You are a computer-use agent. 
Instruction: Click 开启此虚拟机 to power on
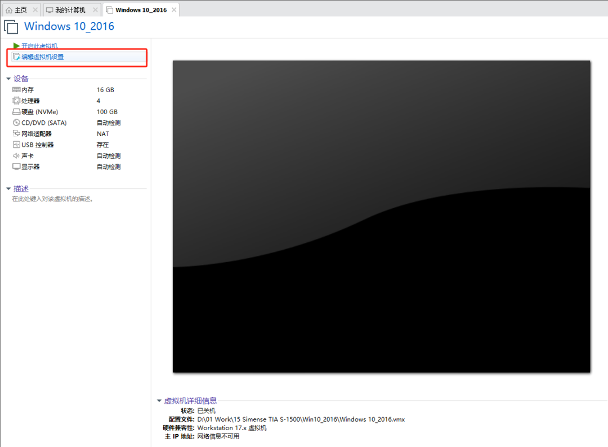click(39, 46)
